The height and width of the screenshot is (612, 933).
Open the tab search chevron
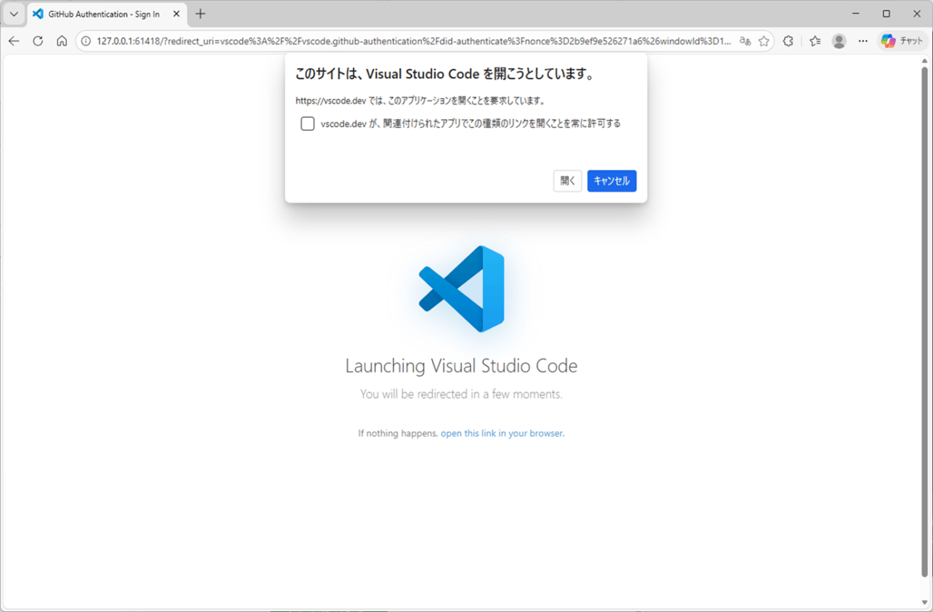coord(13,14)
